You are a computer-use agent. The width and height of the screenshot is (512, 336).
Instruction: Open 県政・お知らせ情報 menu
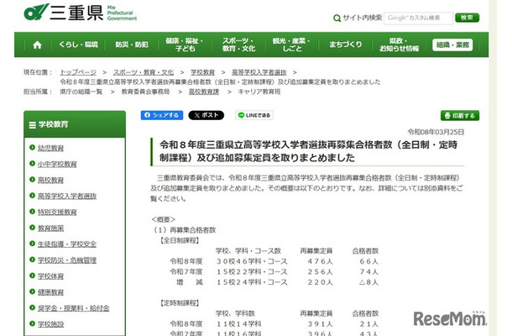click(399, 45)
